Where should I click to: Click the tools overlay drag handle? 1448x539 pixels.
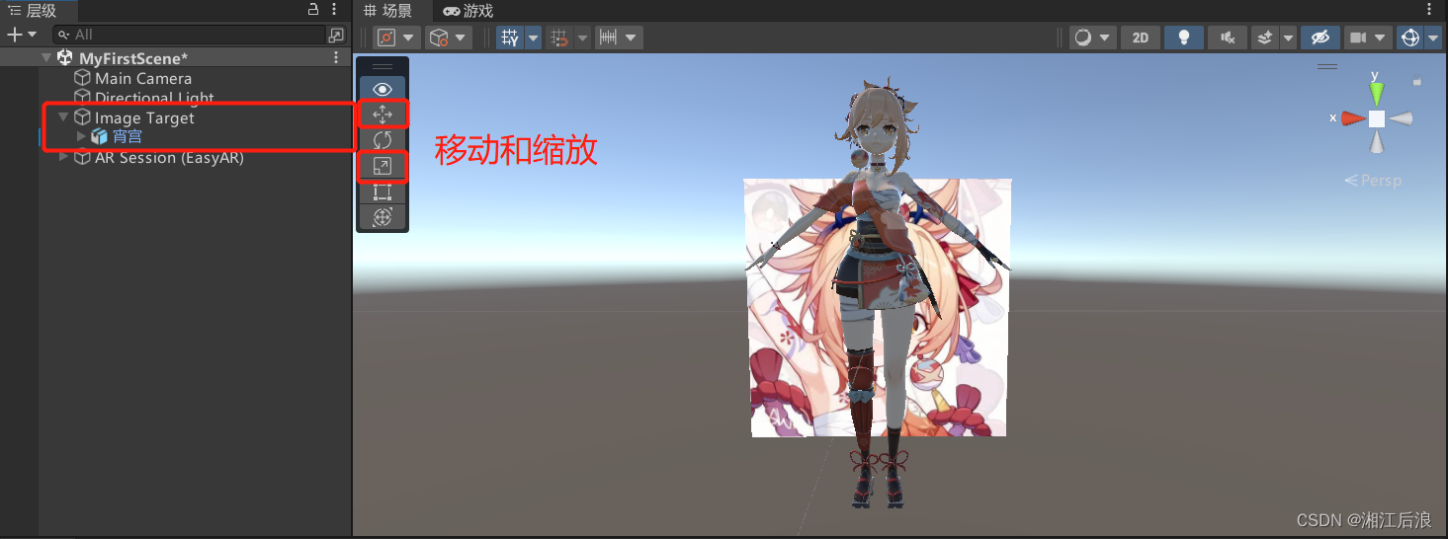click(383, 67)
